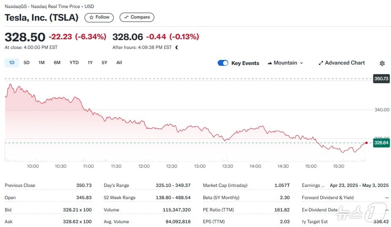This screenshot has height=227, width=391.
Task: Click the Mountain chart type icon
Action: point(270,63)
